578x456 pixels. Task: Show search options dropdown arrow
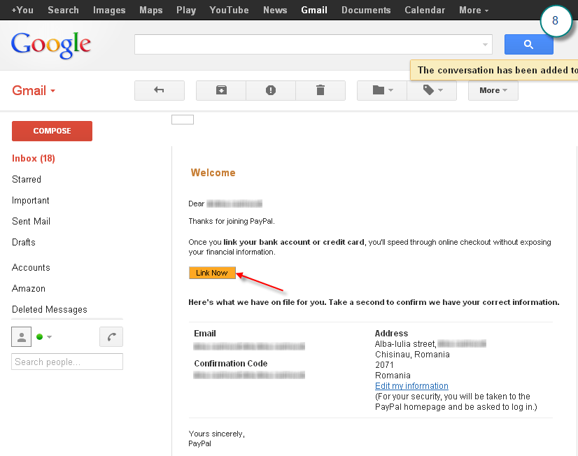pos(485,45)
